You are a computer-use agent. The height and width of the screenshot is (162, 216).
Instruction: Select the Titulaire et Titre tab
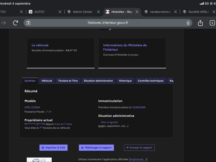(x=68, y=81)
